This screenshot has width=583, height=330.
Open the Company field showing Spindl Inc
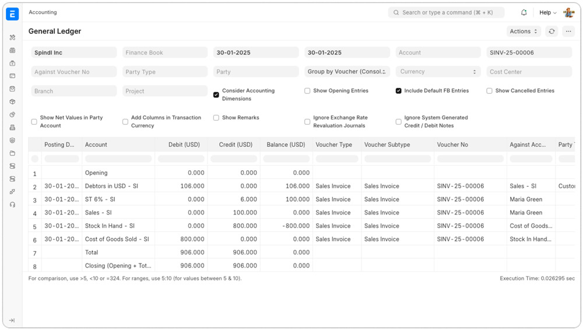pyautogui.click(x=73, y=52)
